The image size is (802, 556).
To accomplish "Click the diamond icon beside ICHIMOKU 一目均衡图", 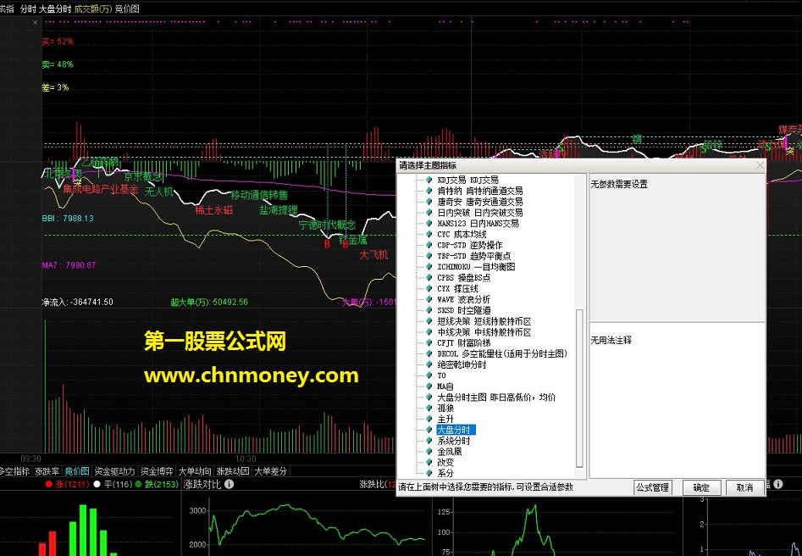I will (429, 267).
